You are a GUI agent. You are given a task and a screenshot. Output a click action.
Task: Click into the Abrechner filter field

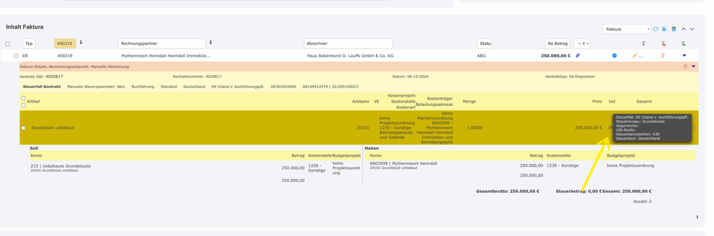point(348,44)
